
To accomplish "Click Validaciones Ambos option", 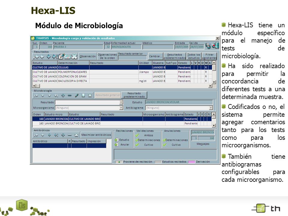I will [144, 135].
